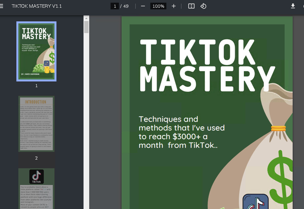Open the Introduction page 2 thumbnail
This screenshot has height=209, width=304.
point(36,124)
